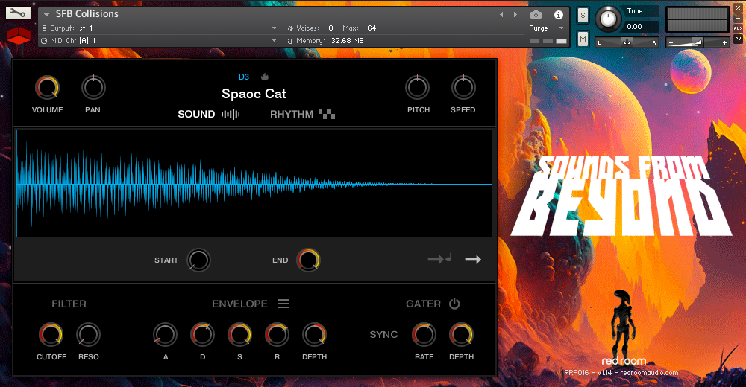Toggle the Mute M button

tap(583, 39)
